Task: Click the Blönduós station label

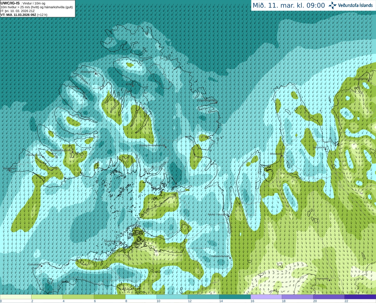Action: click(276, 154)
